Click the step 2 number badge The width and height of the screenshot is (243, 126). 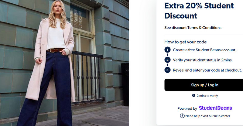167,60
